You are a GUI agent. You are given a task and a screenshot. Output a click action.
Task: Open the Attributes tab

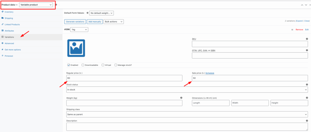pos(9,31)
